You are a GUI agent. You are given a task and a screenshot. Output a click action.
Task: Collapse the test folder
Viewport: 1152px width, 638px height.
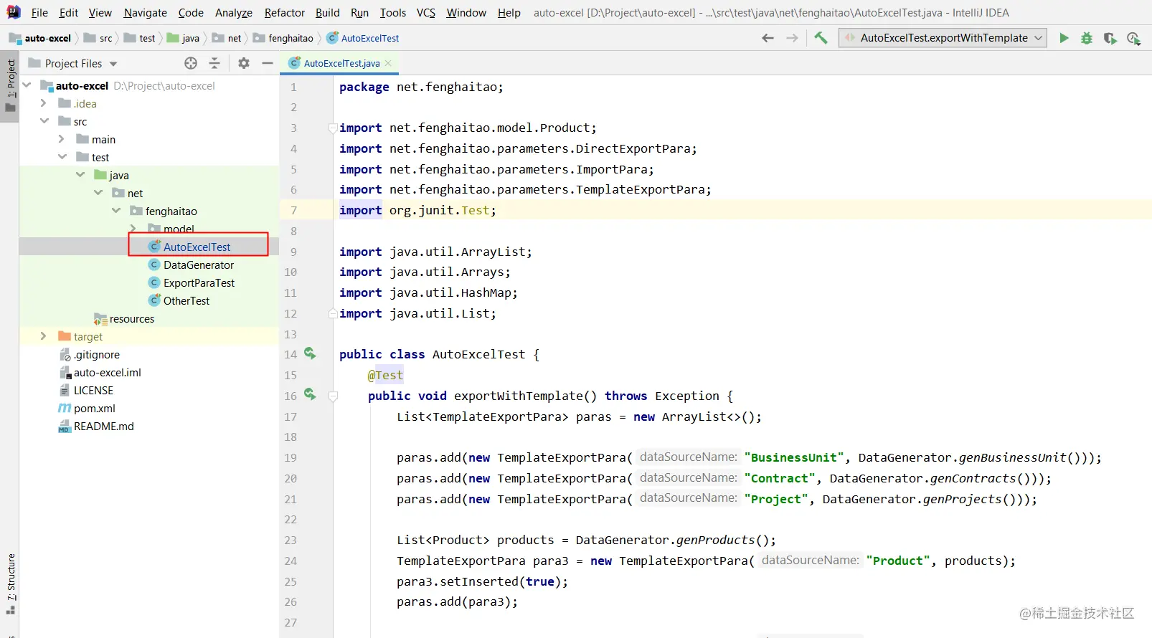62,157
